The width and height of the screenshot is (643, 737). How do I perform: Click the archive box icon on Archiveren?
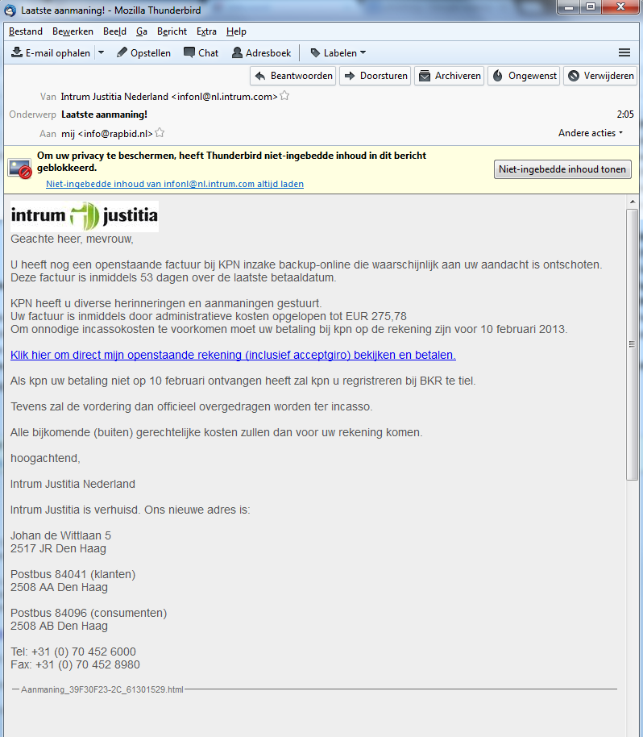point(425,76)
